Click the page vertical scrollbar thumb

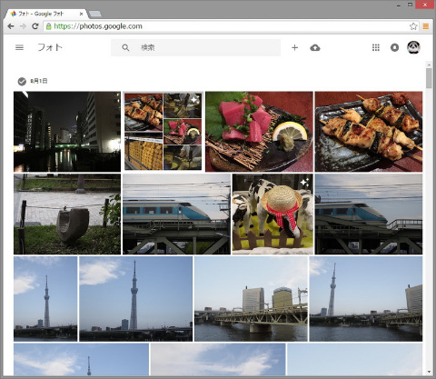pyautogui.click(x=429, y=78)
